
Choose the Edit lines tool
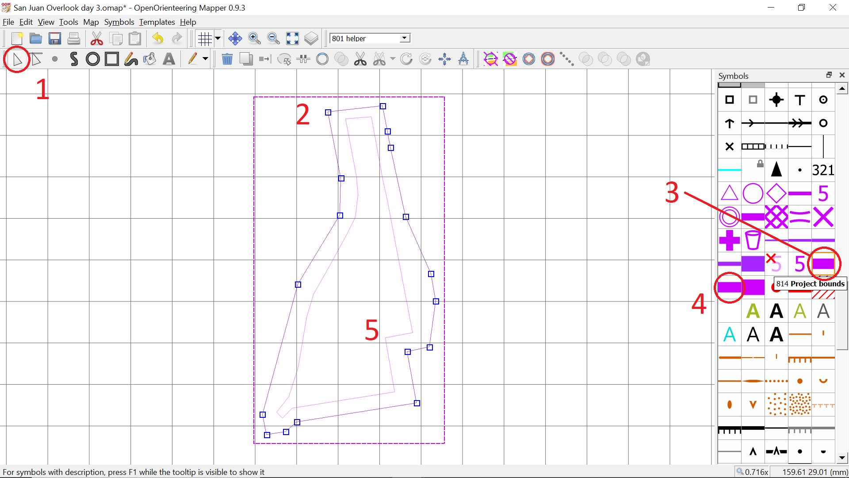[x=37, y=59]
